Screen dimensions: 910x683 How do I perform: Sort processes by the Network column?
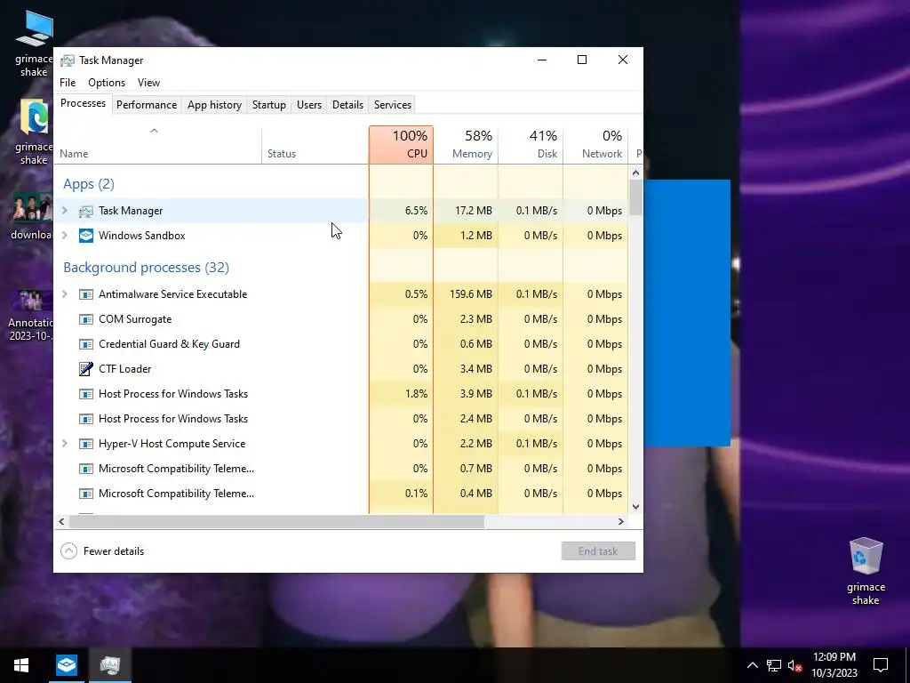click(x=595, y=145)
